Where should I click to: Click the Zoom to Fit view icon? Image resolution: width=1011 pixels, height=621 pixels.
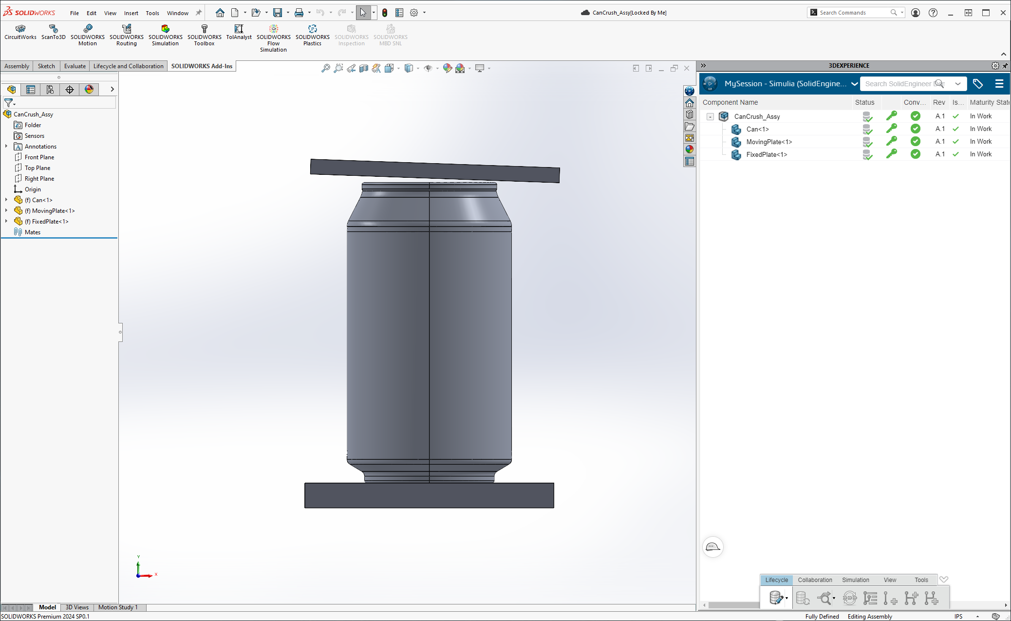[326, 68]
